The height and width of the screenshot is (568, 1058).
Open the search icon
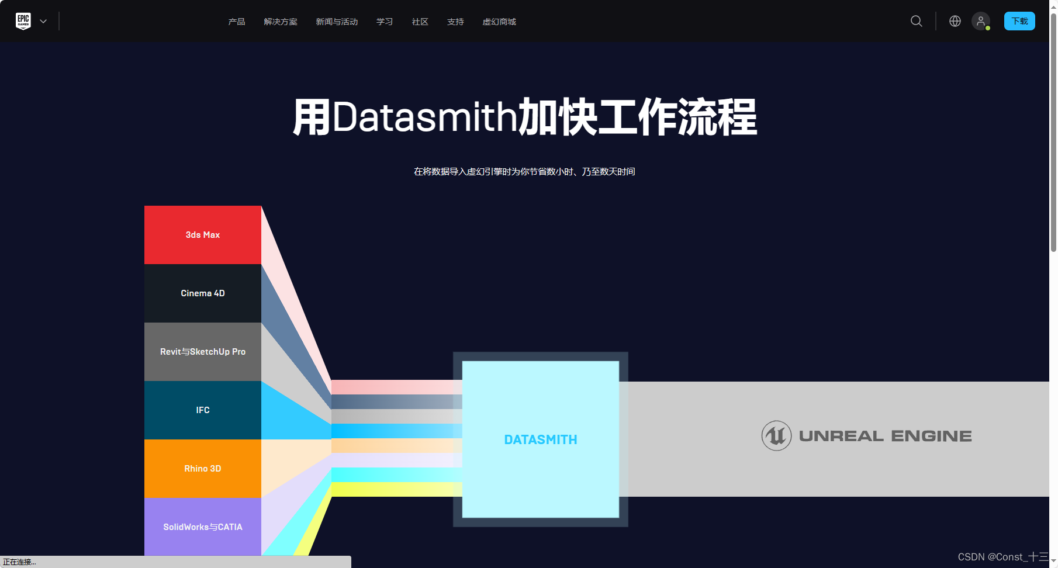coord(916,21)
